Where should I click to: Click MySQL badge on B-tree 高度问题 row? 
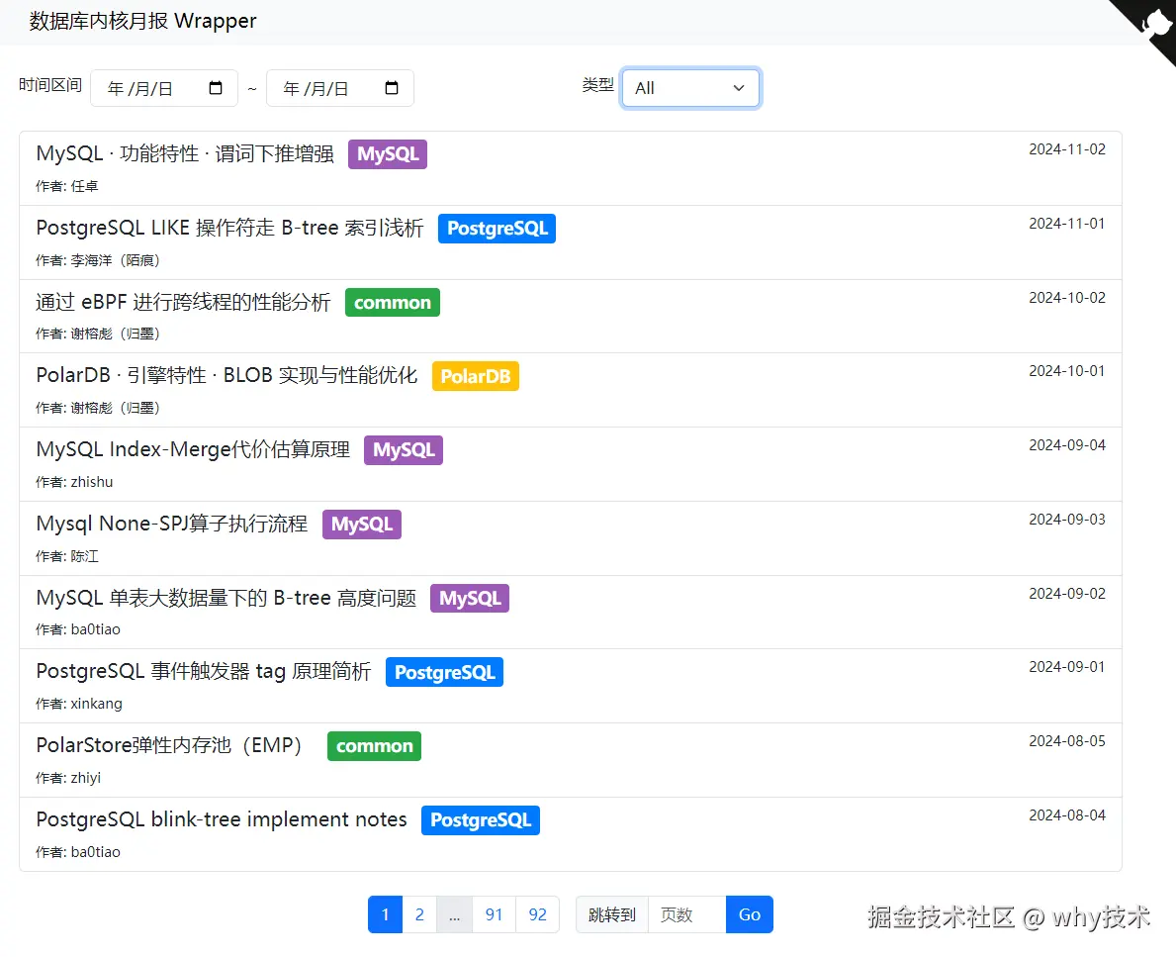tap(470, 598)
